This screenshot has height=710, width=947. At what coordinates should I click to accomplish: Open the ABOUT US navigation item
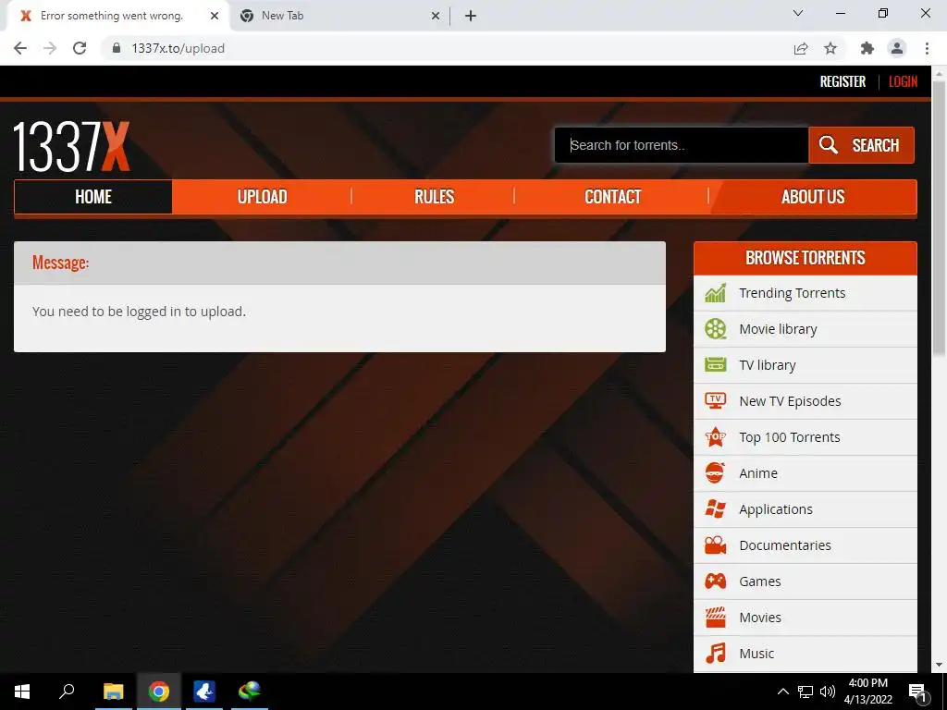point(813,197)
